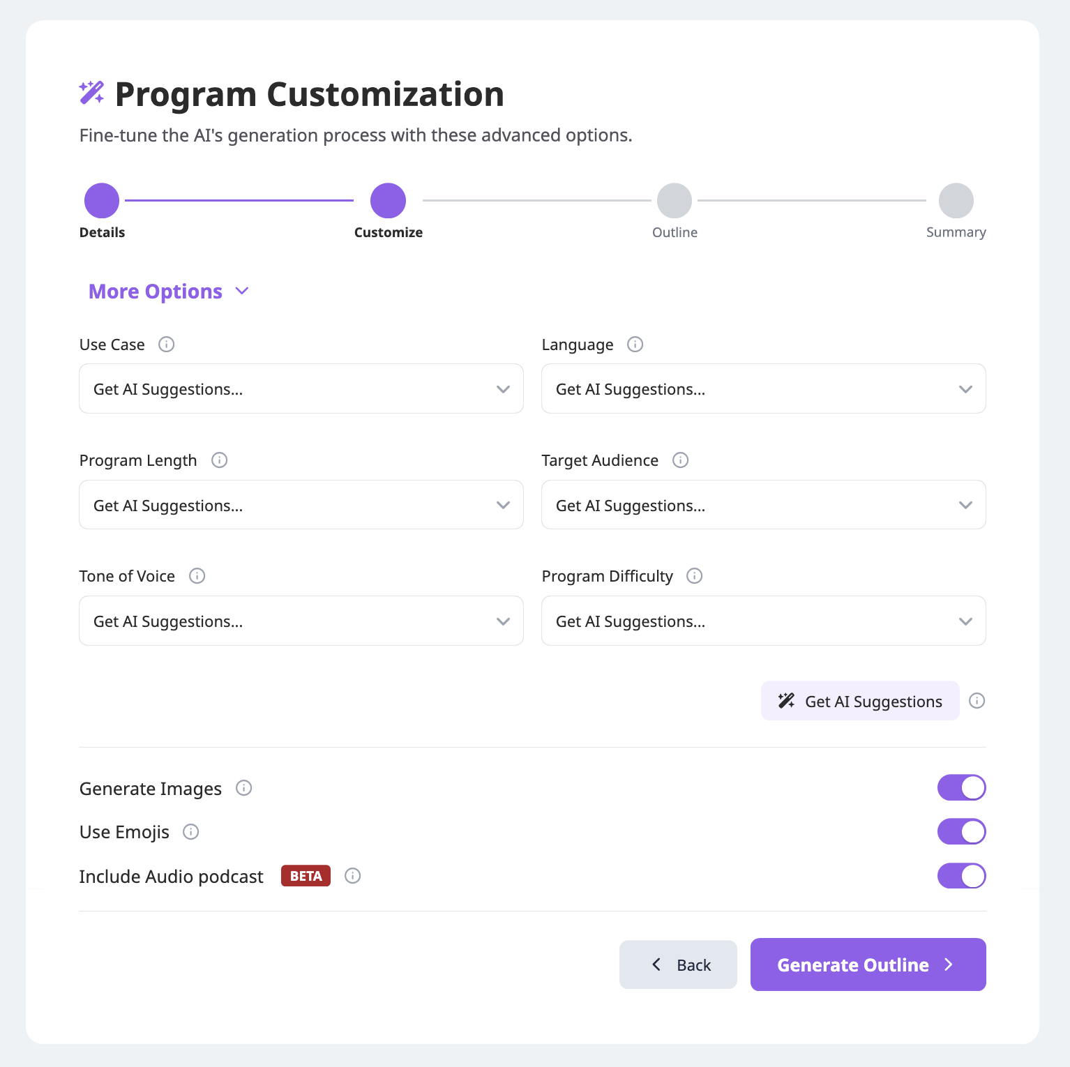This screenshot has height=1067, width=1070.
Task: Click the Program Difficulty info icon
Action: click(x=694, y=576)
